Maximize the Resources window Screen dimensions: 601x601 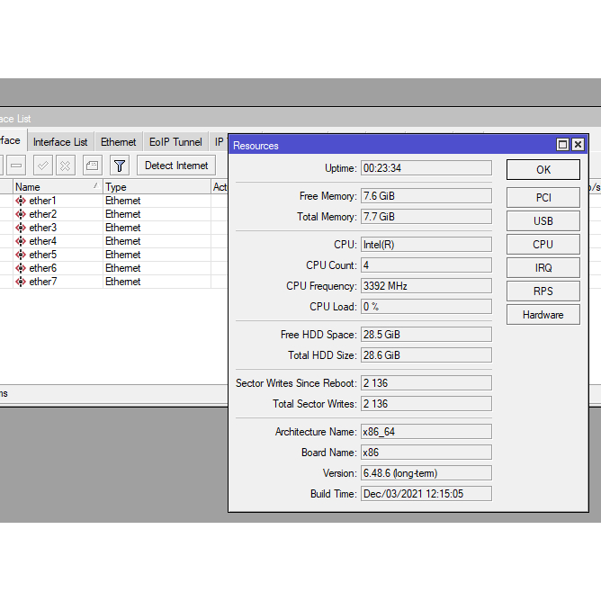pyautogui.click(x=562, y=145)
